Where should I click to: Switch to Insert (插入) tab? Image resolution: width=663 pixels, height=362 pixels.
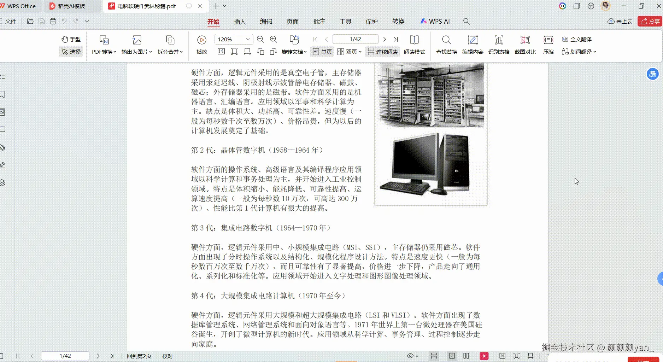tap(240, 22)
